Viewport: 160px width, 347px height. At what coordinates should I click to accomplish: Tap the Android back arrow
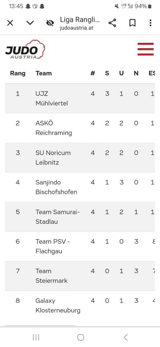tap(125, 337)
